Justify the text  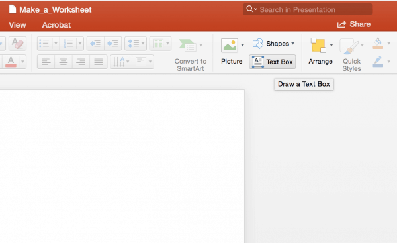point(98,62)
